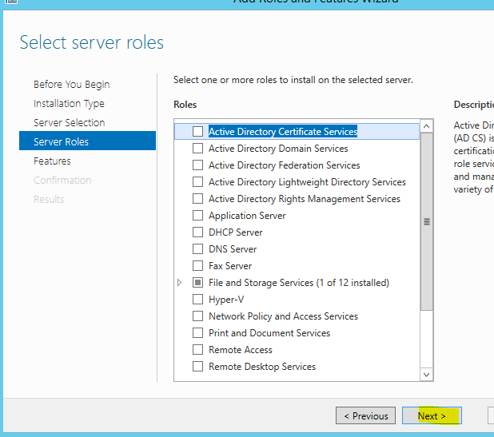Check Network Policy and Access Services
The height and width of the screenshot is (437, 494).
pyautogui.click(x=197, y=316)
